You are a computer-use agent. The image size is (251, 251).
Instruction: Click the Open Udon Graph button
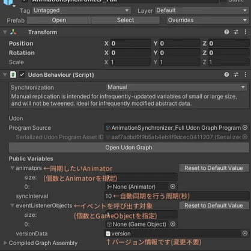(129, 148)
